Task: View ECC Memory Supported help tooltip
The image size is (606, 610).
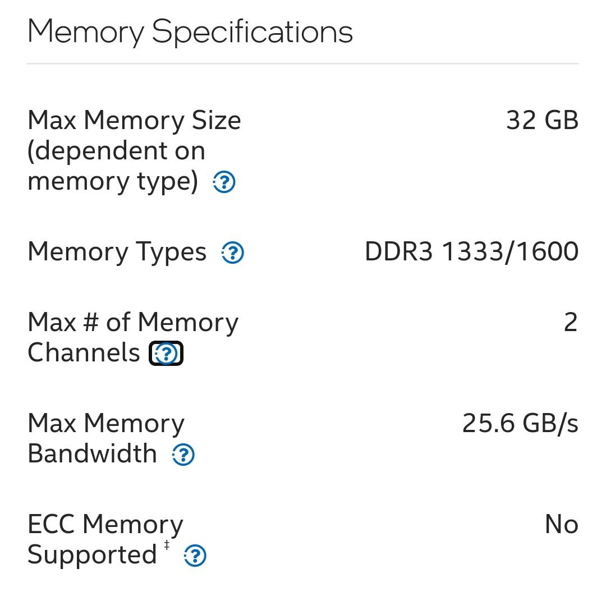Action: (x=195, y=556)
